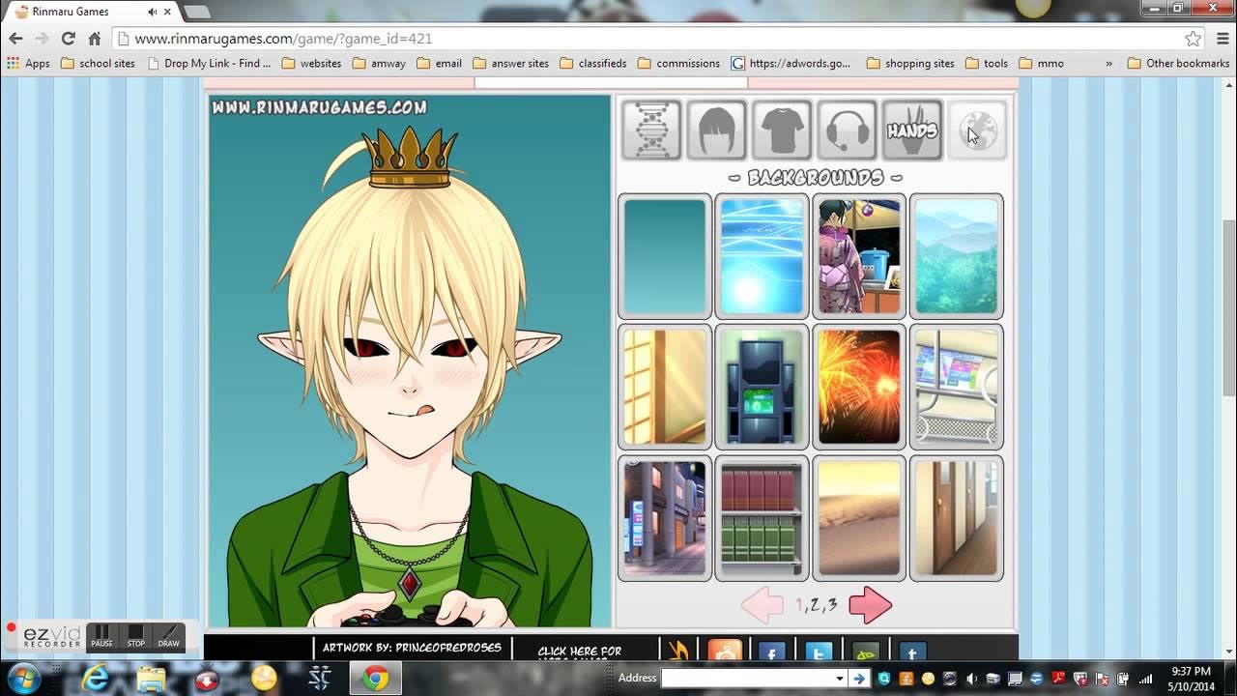Open the headphones accessories category tab
The image size is (1237, 696).
click(x=848, y=130)
